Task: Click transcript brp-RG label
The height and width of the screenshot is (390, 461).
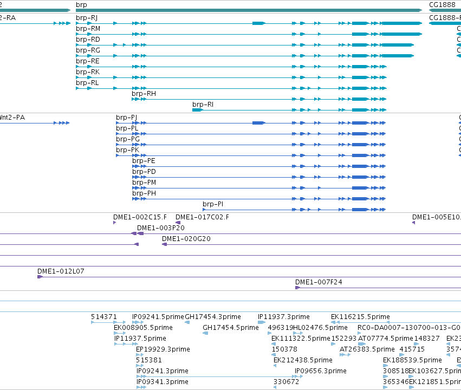Action: (x=88, y=50)
